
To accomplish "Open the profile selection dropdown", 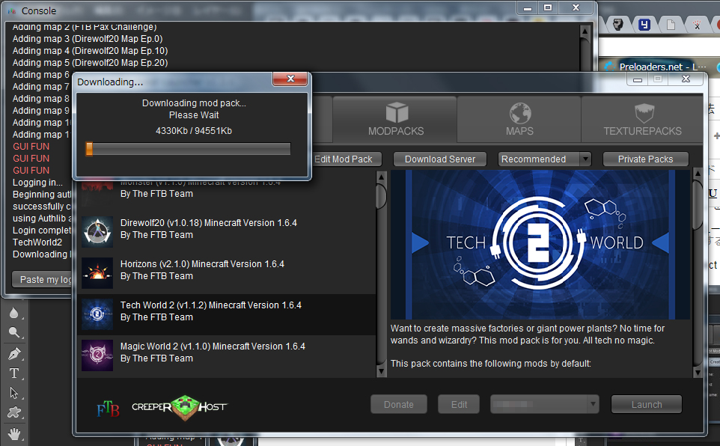I will click(x=545, y=405).
